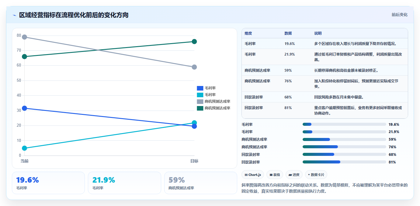420x206 pixels.
Task: Click the 21.9% cell in the table
Action: 290,54
